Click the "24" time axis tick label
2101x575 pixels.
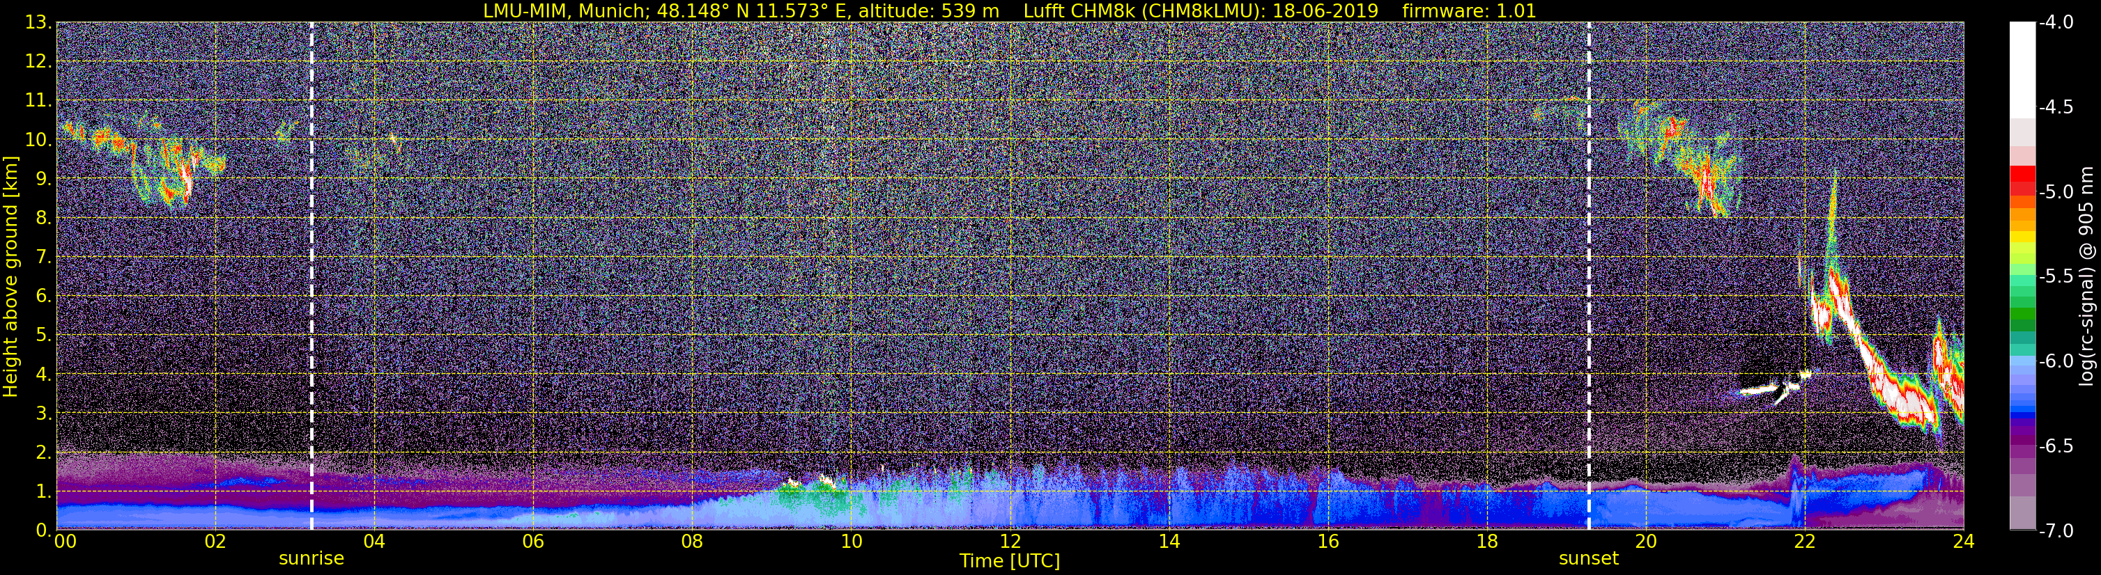(x=1964, y=542)
